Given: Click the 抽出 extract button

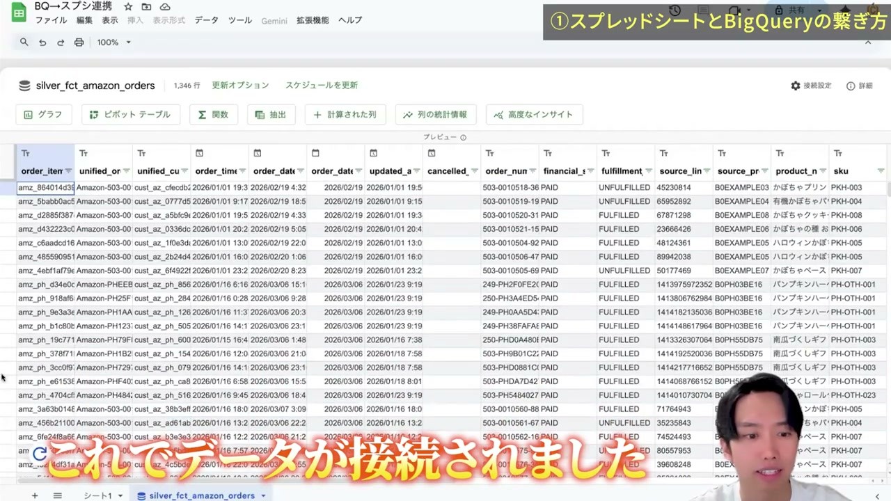Looking at the screenshot, I should click(x=271, y=114).
